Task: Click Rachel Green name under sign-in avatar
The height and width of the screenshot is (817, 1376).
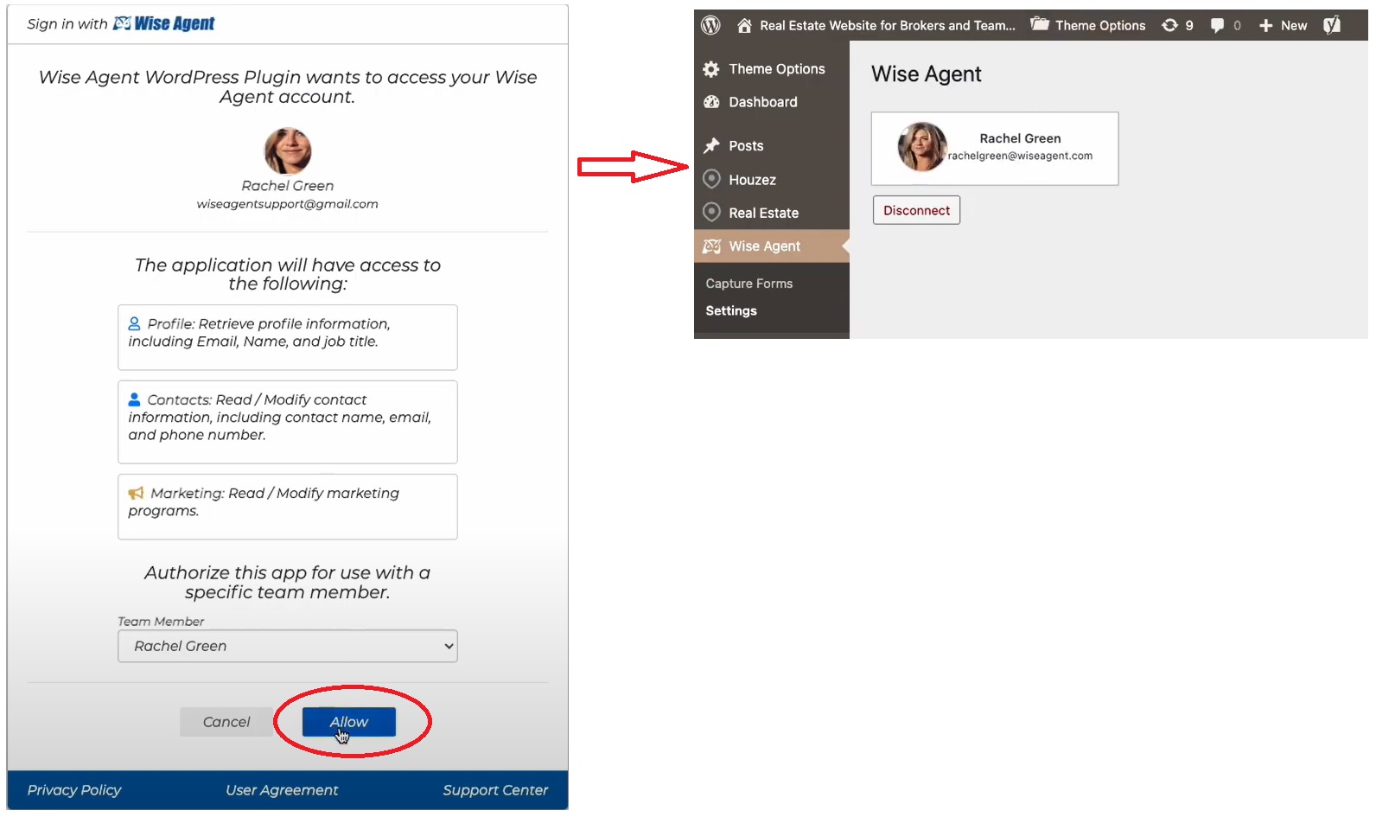Action: (x=288, y=186)
